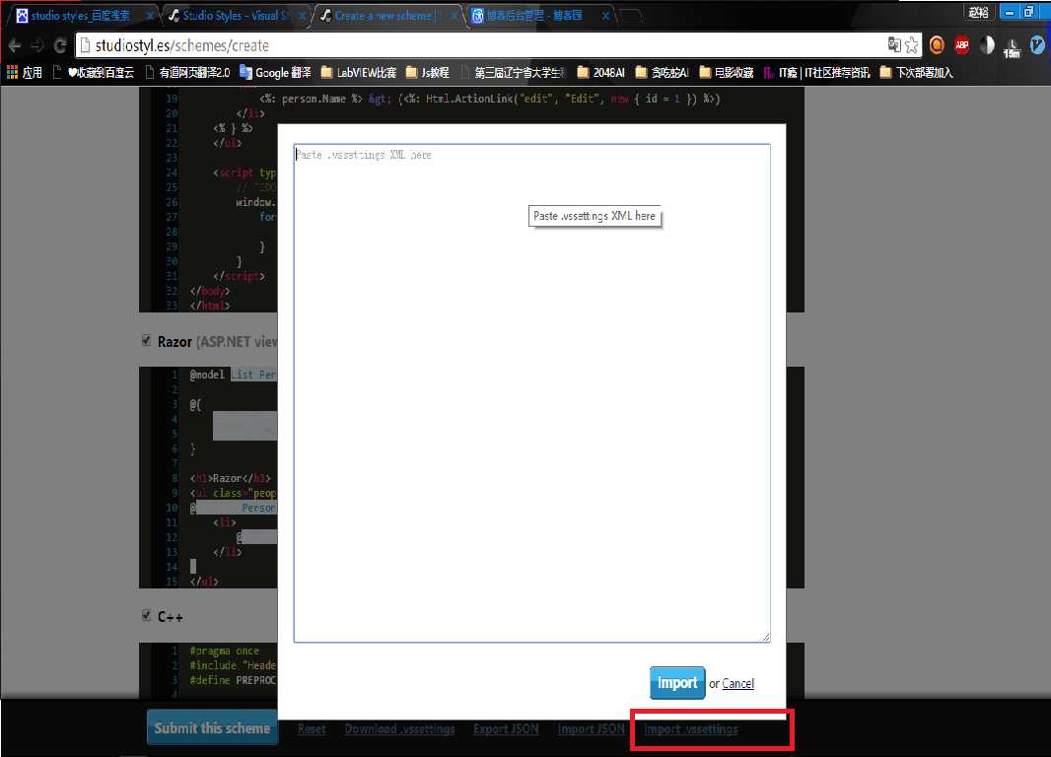Click the Reset link
1051x757 pixels.
[312, 728]
